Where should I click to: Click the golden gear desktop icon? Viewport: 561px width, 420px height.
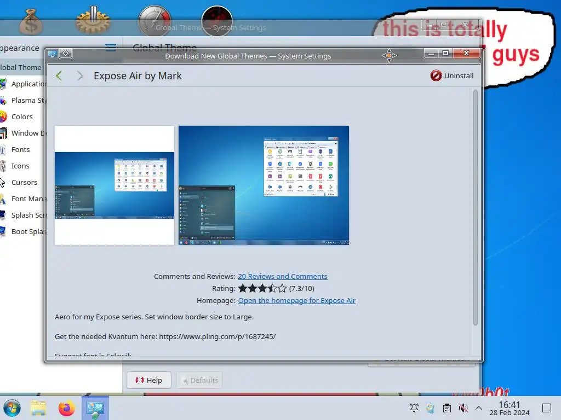[x=93, y=20]
